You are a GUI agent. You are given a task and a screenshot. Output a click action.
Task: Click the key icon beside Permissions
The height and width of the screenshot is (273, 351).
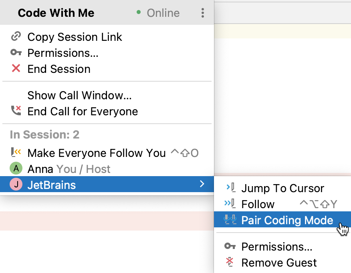pos(16,53)
